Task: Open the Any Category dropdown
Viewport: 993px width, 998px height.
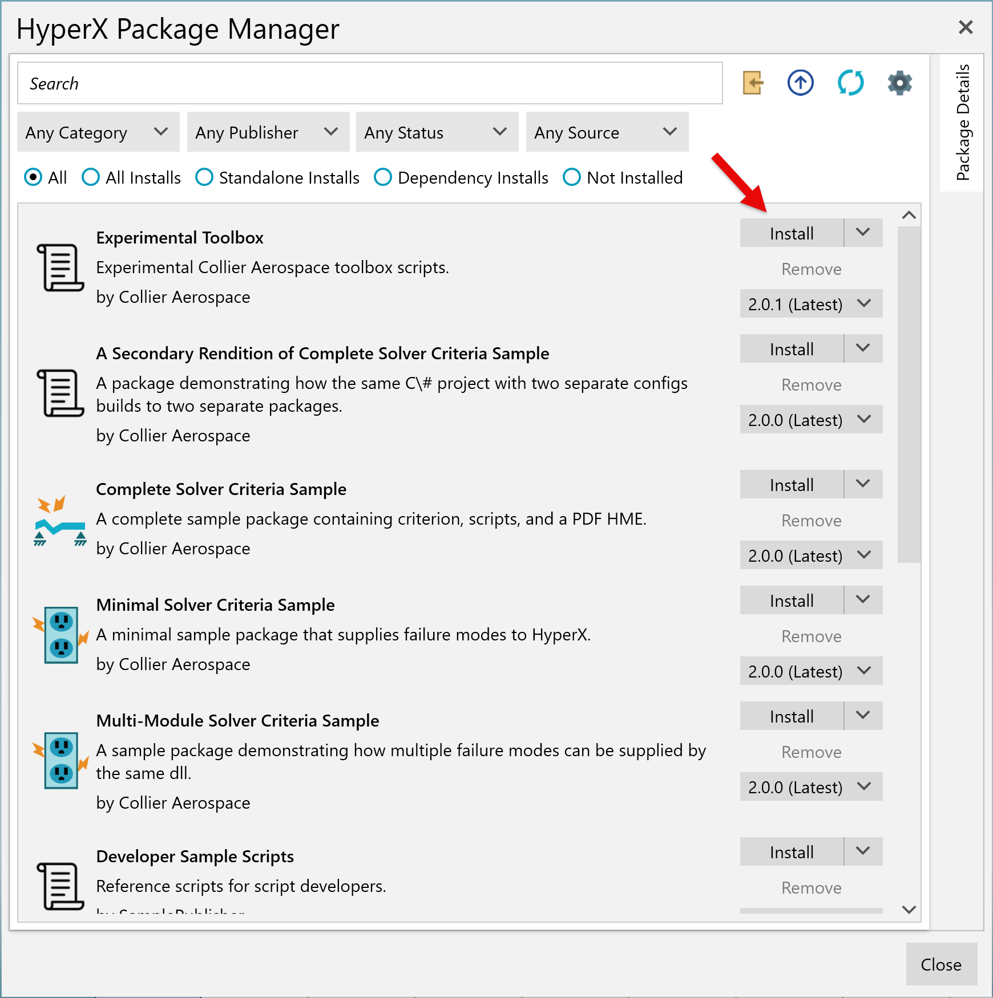Action: coord(98,132)
